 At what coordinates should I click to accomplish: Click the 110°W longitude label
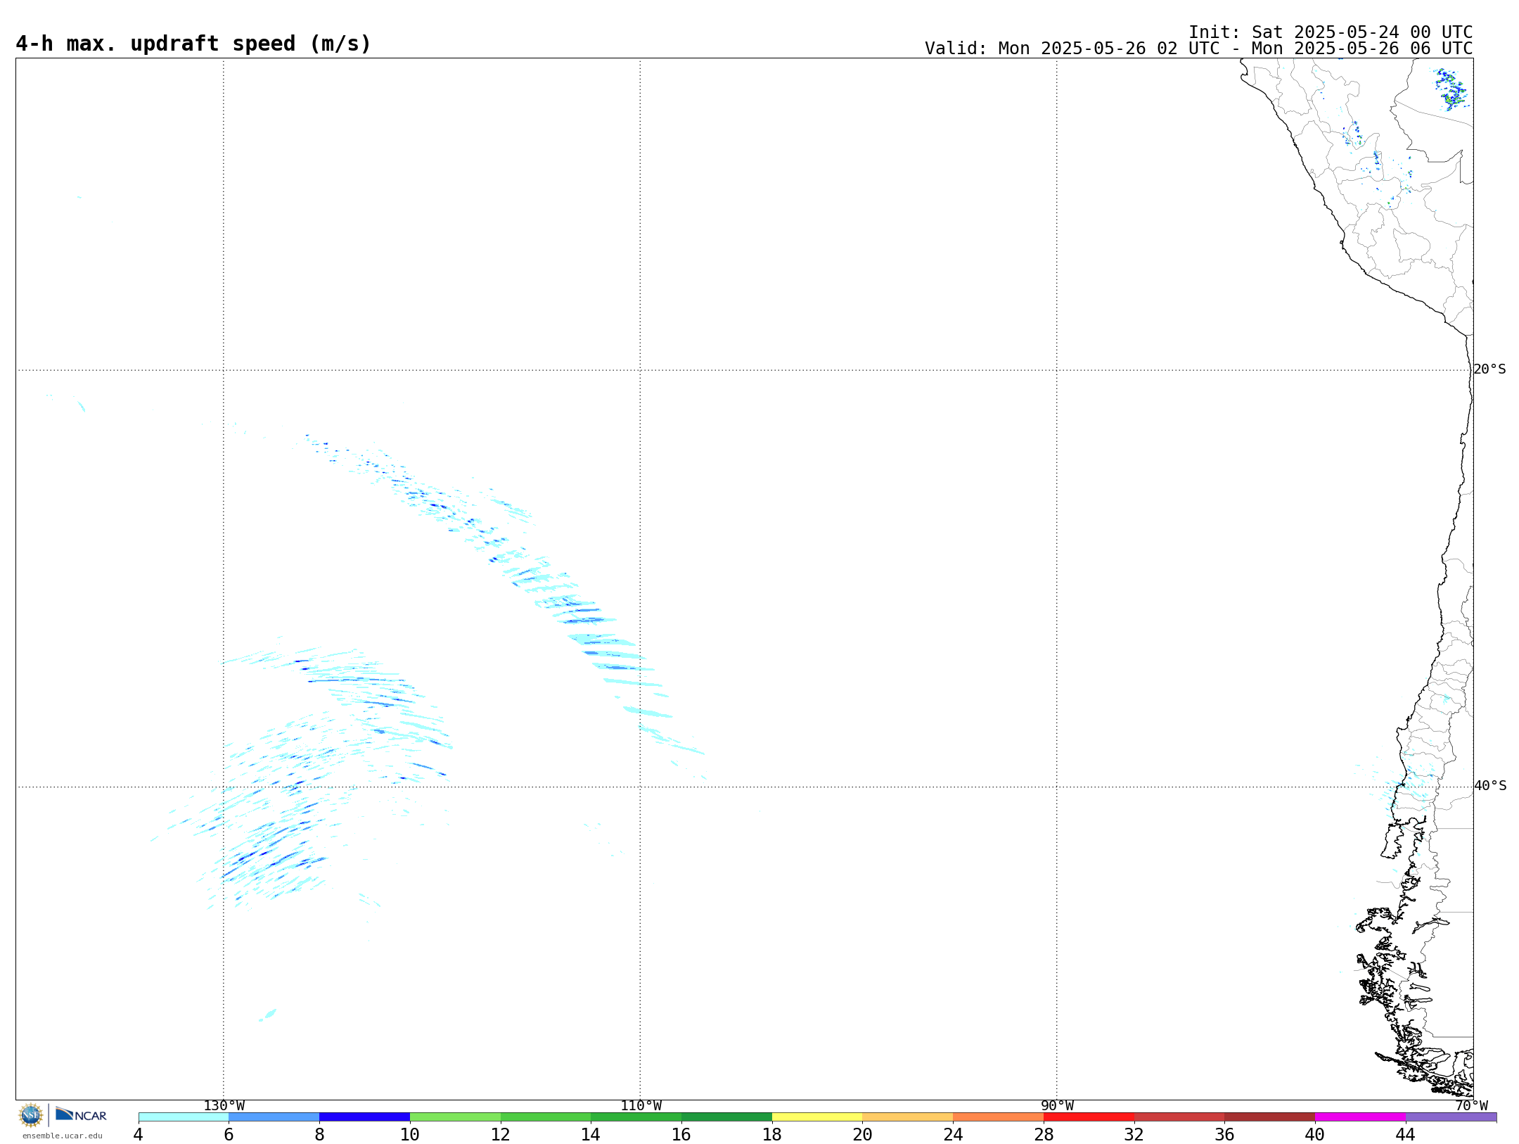click(x=641, y=1106)
